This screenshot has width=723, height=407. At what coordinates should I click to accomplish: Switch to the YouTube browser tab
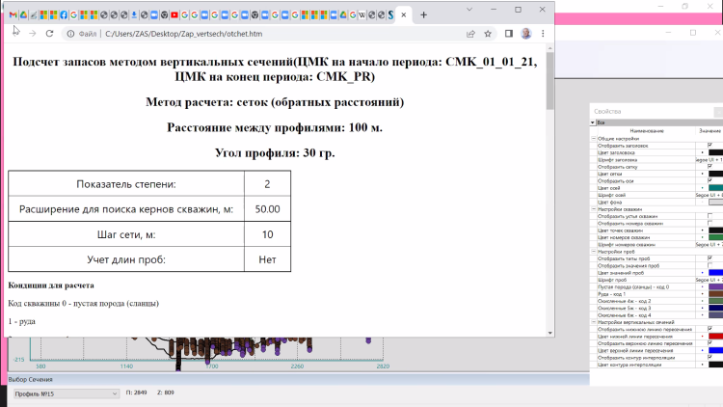[173, 15]
